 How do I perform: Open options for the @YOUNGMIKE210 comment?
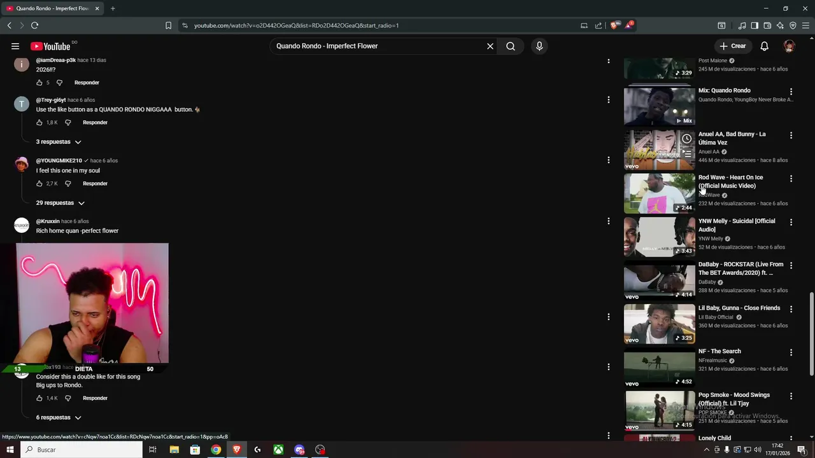[609, 160]
